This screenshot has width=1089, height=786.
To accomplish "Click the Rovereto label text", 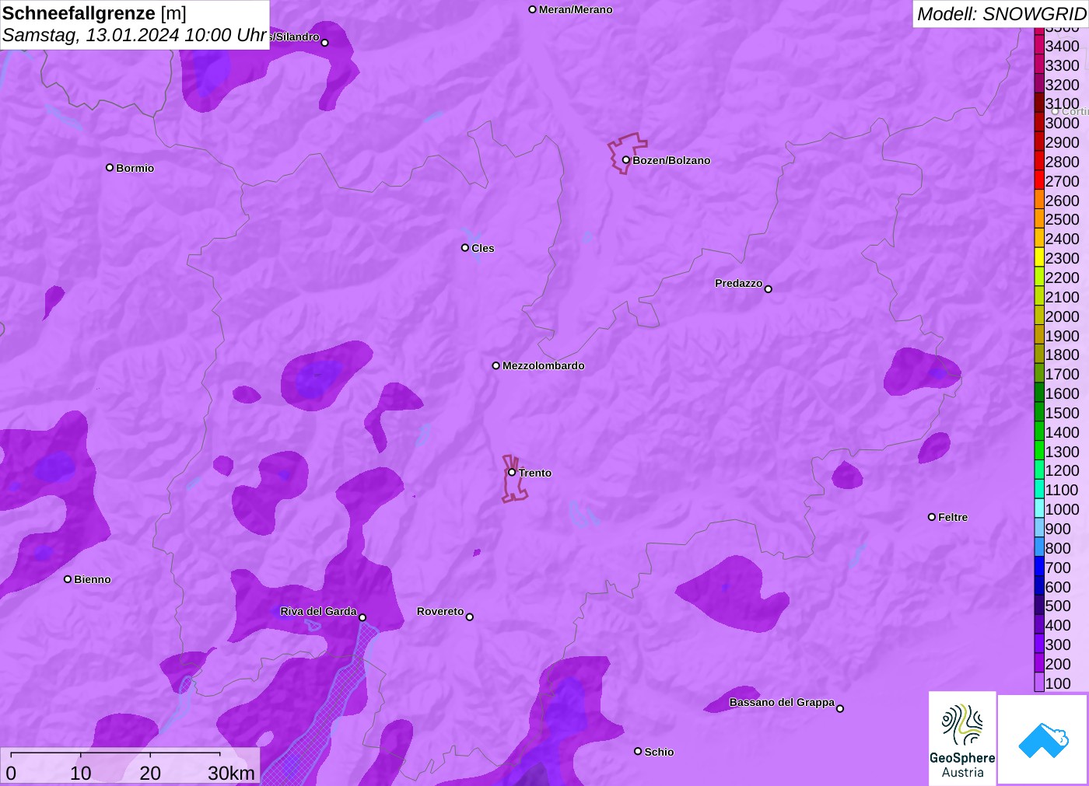I will pyautogui.click(x=440, y=611).
